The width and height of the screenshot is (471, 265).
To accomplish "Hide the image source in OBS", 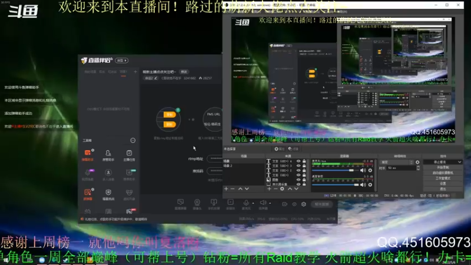I will pyautogui.click(x=298, y=180).
